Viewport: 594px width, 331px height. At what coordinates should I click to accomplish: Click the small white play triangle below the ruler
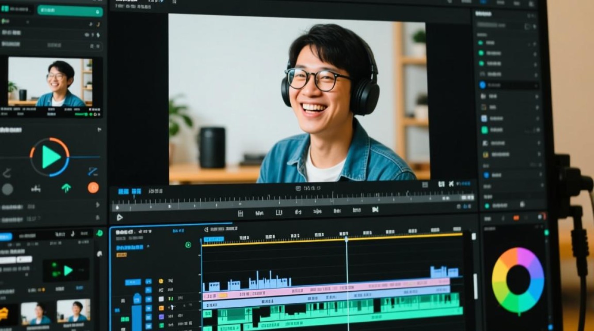pyautogui.click(x=119, y=217)
